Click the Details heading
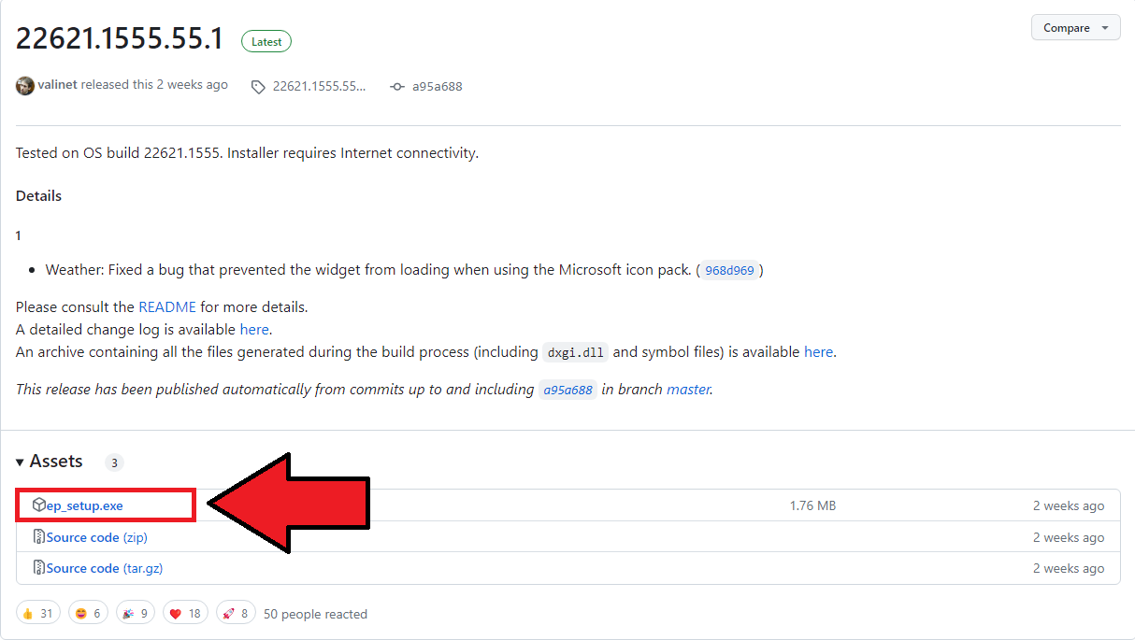This screenshot has width=1135, height=640. pos(38,196)
